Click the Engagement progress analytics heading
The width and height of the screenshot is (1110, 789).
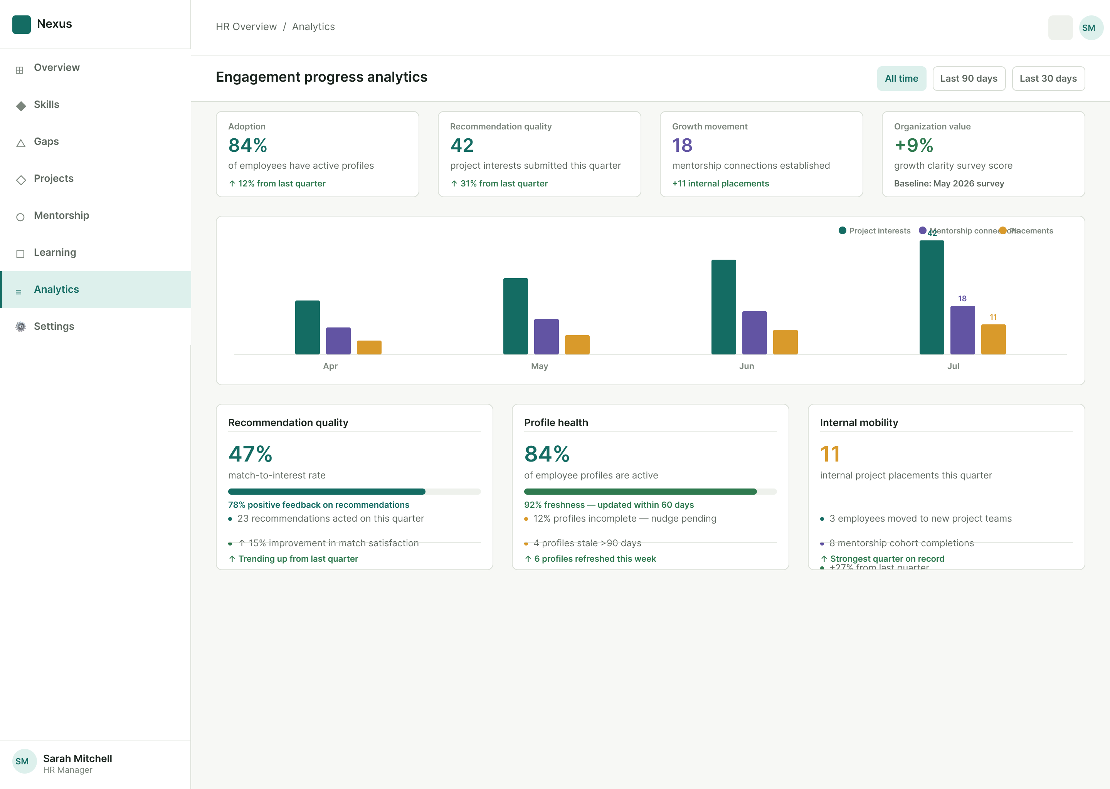pyautogui.click(x=321, y=77)
